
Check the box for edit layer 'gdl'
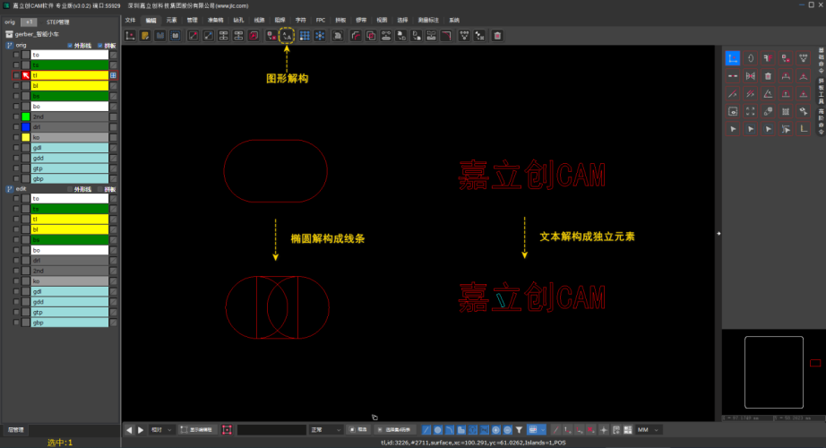click(x=16, y=291)
